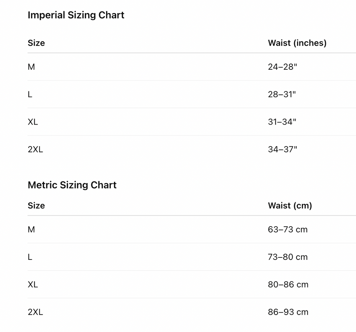The width and height of the screenshot is (356, 332).
Task: Select size L in the metric chart
Action: [x=30, y=257]
